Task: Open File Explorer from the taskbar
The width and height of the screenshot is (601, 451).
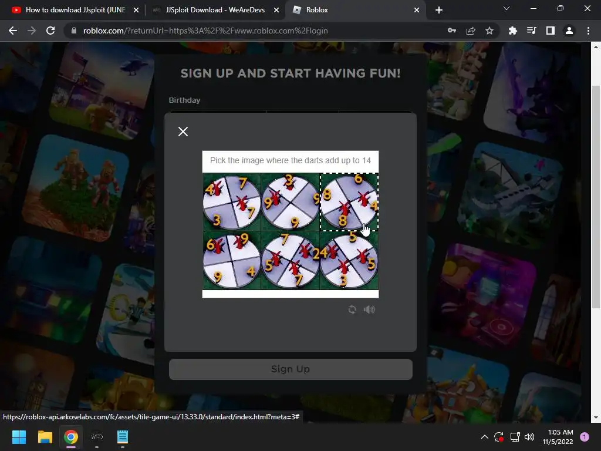Action: click(45, 437)
